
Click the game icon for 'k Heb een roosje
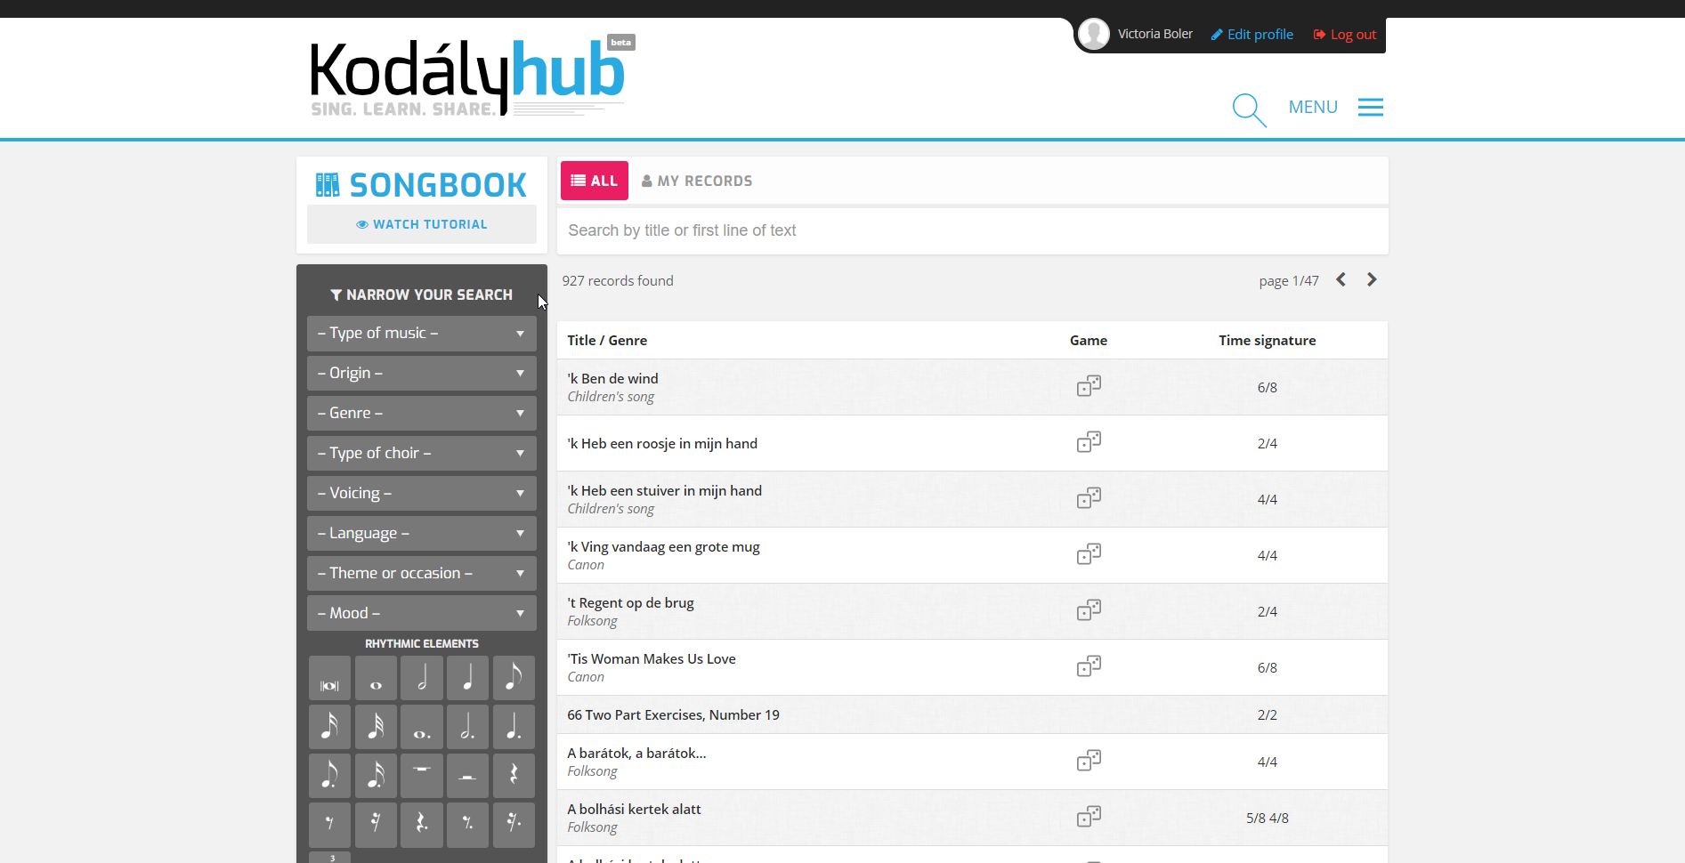pos(1089,442)
